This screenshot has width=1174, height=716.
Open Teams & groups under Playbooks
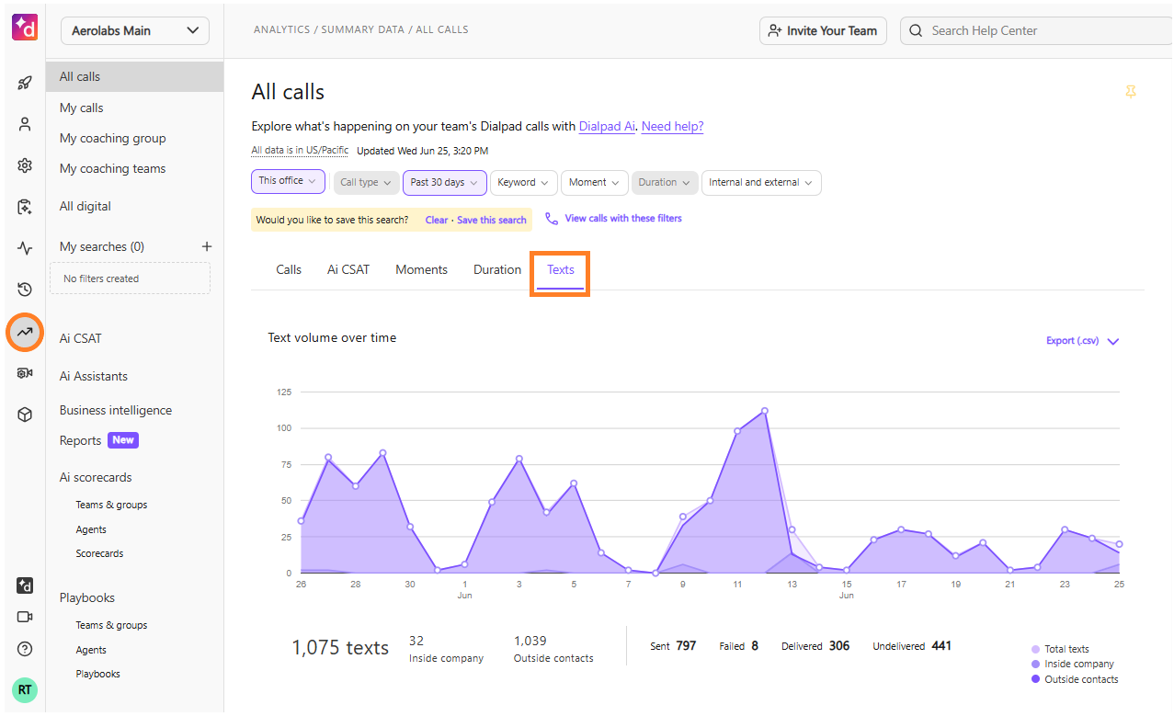111,625
